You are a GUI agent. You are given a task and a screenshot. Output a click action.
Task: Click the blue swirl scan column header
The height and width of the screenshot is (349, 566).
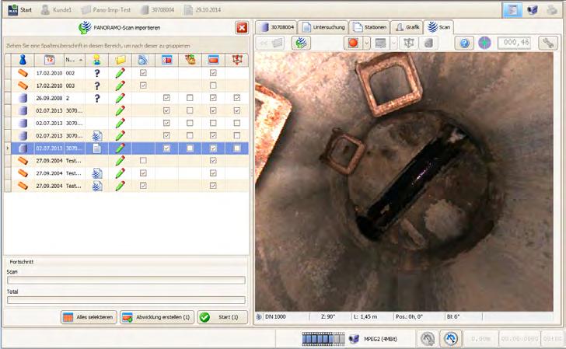point(143,60)
